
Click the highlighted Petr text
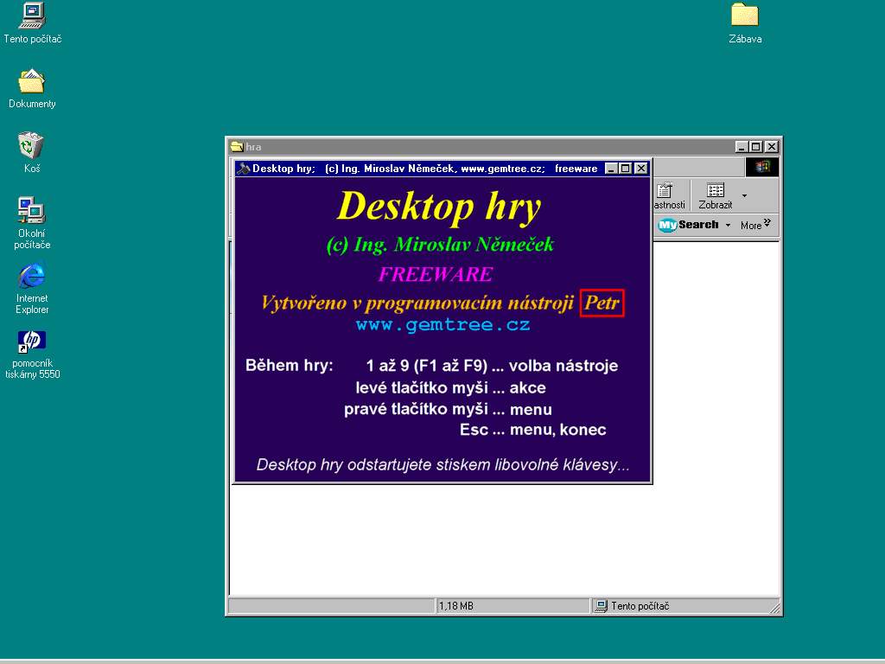point(602,303)
